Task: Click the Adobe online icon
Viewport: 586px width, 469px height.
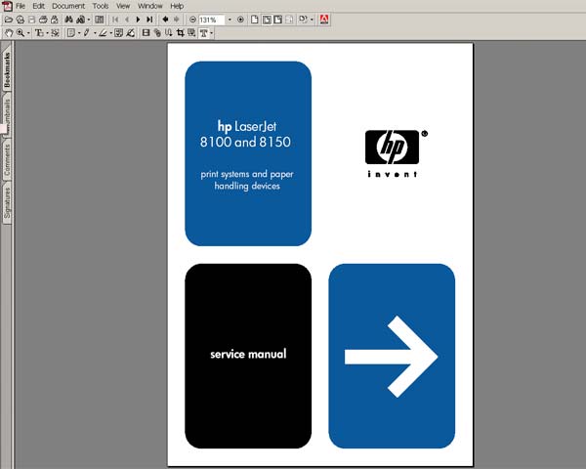Action: pyautogui.click(x=324, y=20)
